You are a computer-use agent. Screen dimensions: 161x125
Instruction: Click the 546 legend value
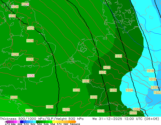click(46, 124)
